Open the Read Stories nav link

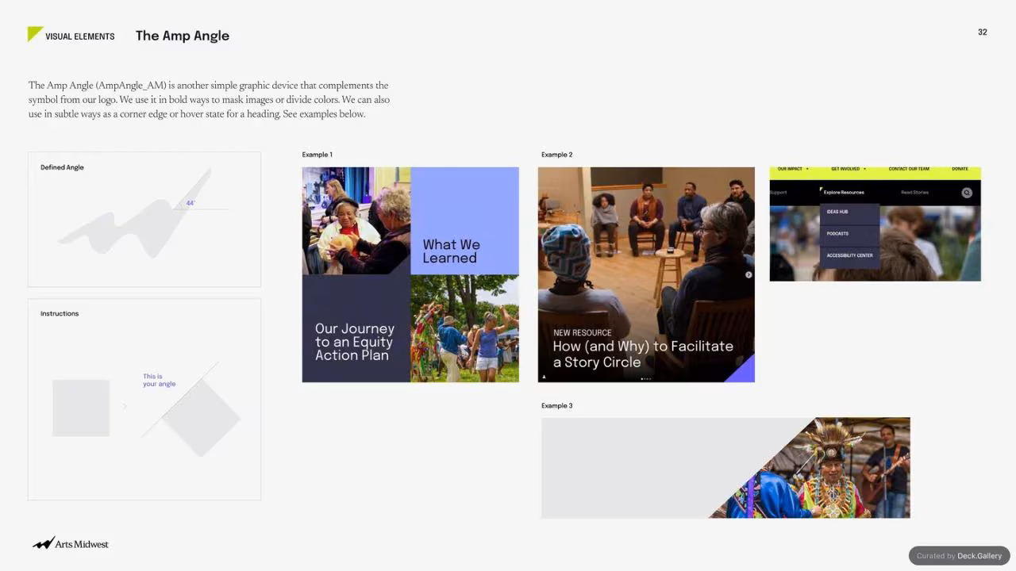pos(914,193)
